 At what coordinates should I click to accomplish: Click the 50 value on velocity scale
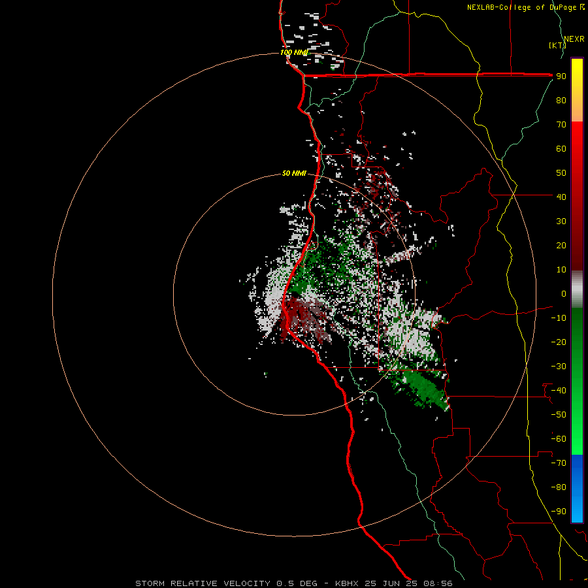(x=561, y=173)
